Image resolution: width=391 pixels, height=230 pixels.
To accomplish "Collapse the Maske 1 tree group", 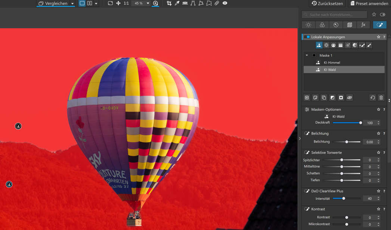I will pyautogui.click(x=307, y=55).
